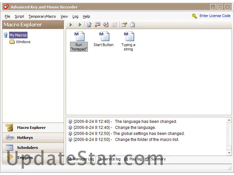Select My Macros in the tree
Viewport: 234px width, 175px height.
pos(18,35)
